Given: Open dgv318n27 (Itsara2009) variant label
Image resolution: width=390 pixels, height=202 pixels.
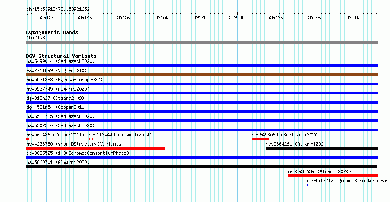Looking at the screenshot, I should (x=55, y=98).
